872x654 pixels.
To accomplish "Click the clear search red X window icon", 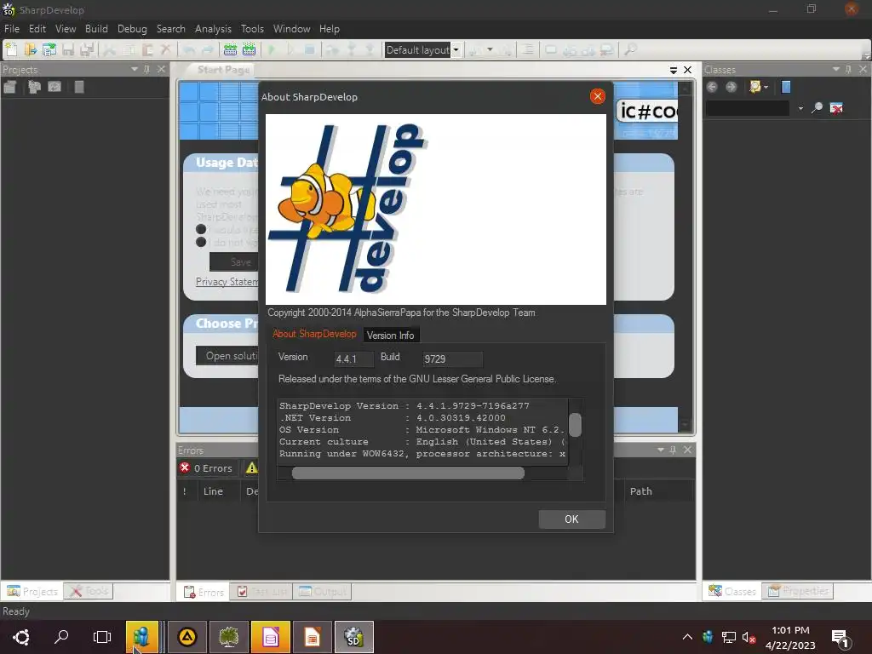I will pos(836,108).
